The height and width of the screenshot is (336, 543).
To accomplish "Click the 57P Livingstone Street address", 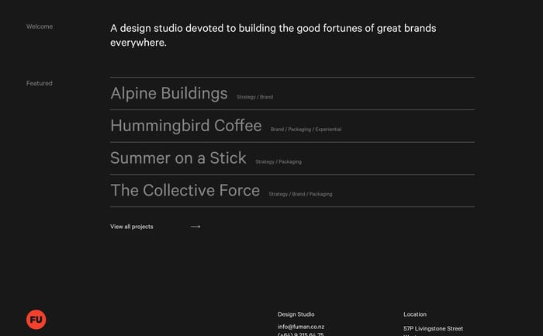I will pos(433,328).
